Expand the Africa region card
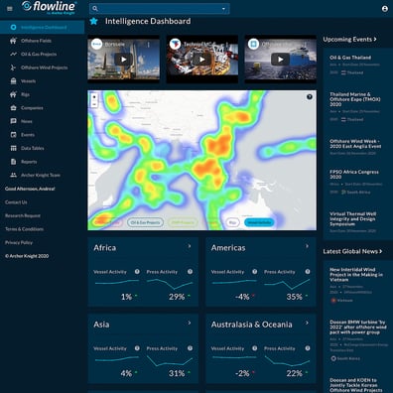The image size is (393, 393). point(190,246)
